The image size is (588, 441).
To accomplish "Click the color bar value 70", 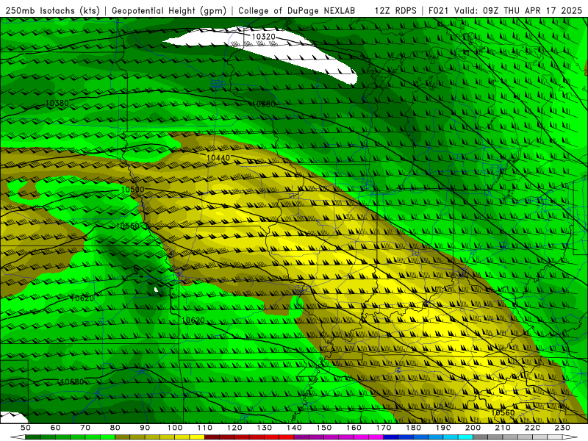I will click(x=85, y=428).
